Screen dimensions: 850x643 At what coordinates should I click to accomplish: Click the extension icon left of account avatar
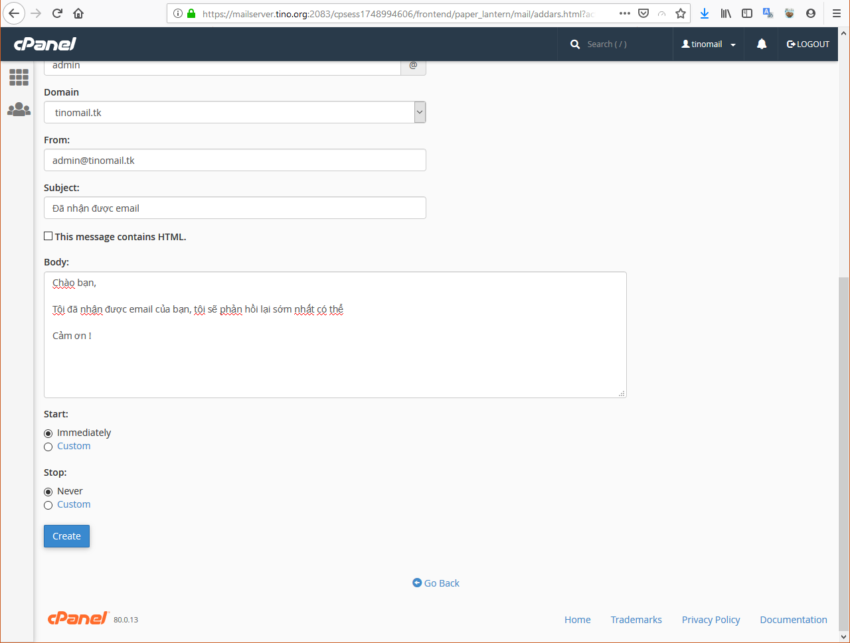(790, 13)
